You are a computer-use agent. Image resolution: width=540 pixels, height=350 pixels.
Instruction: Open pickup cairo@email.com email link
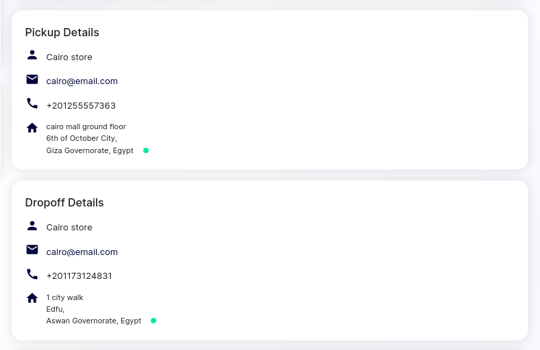(x=82, y=81)
